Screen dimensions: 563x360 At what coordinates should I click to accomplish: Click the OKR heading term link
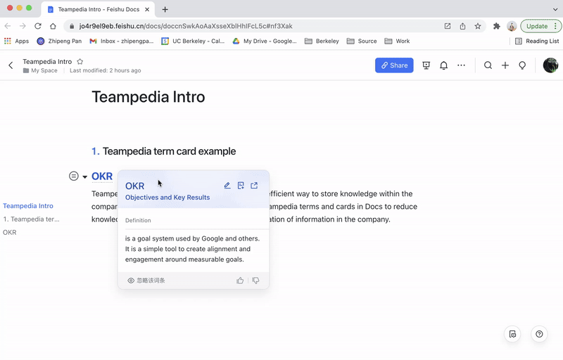pyautogui.click(x=102, y=176)
